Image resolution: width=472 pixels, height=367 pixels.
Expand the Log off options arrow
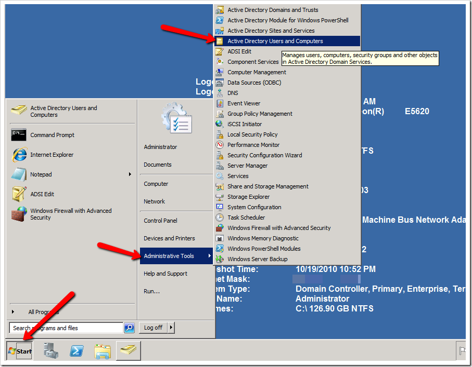[x=171, y=328]
